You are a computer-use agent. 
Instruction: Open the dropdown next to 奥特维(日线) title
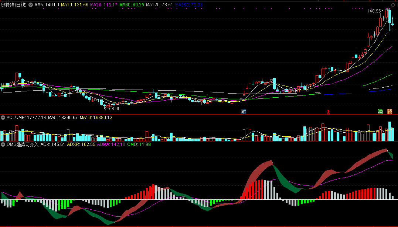click(x=31, y=5)
